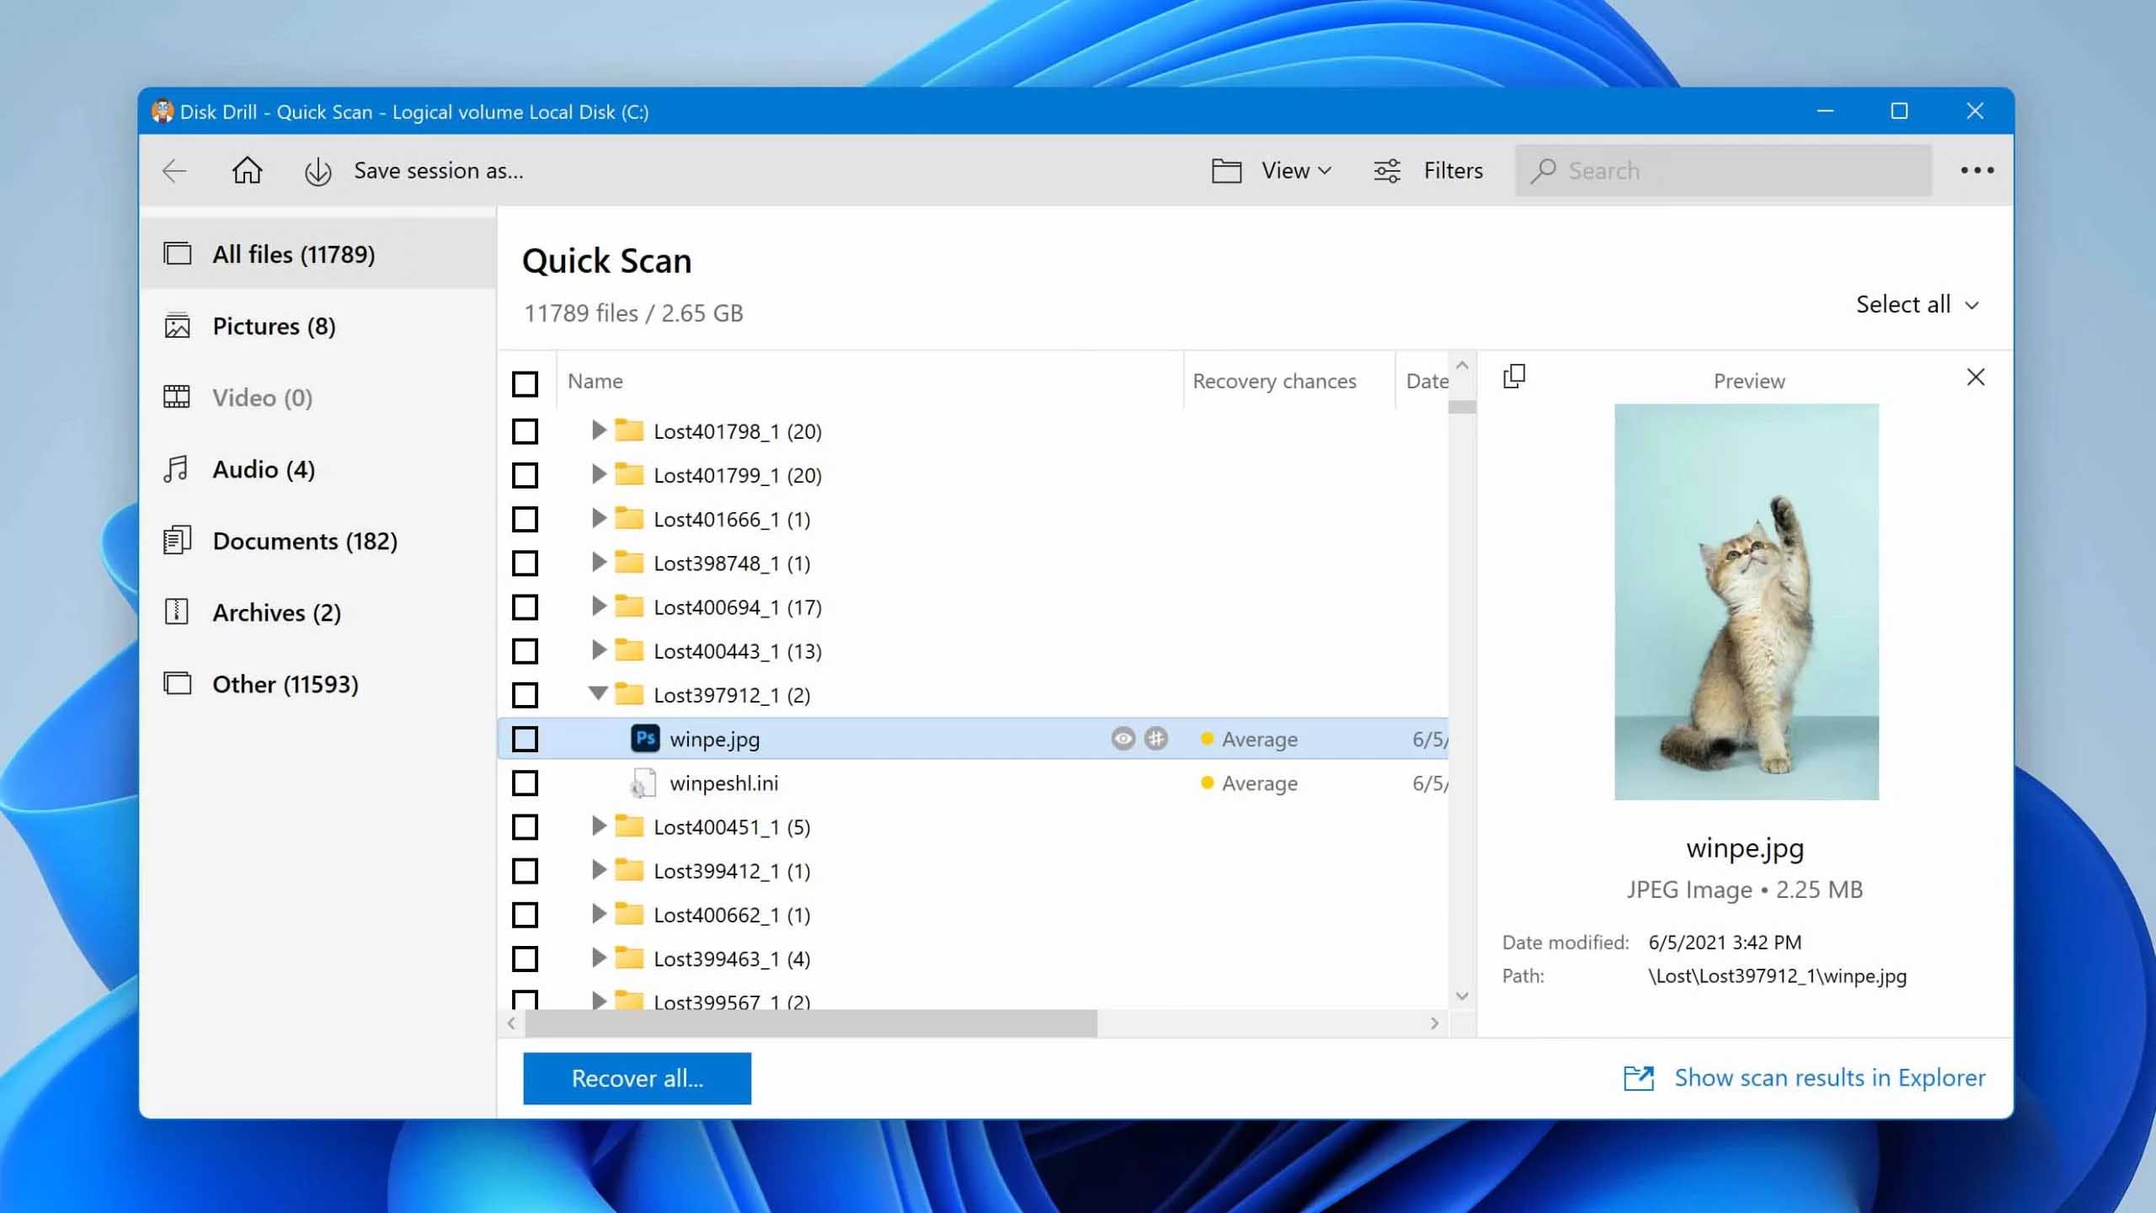
Task: Filter by Video (0)
Action: click(318, 398)
